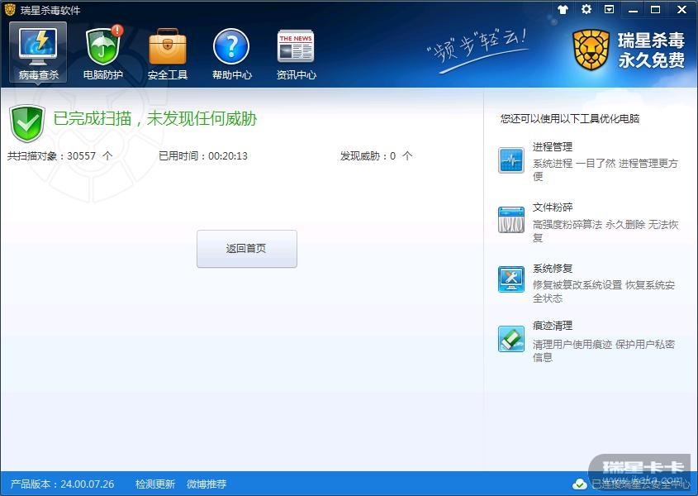
Task: Click the description 清理用户使用痕迹 保护用户私密信息
Action: [604, 351]
